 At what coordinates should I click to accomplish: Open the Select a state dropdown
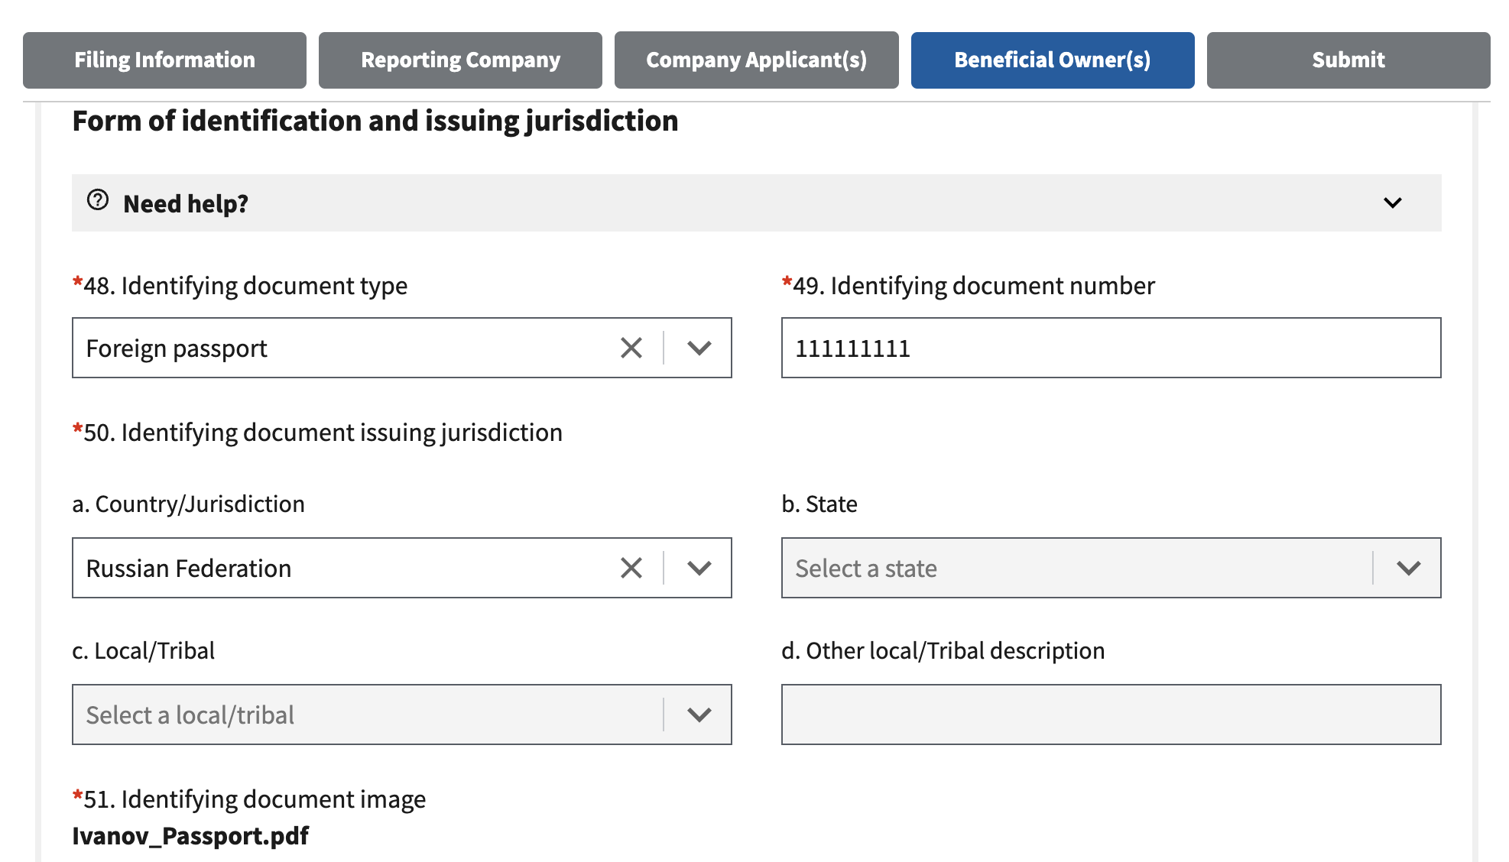tap(1408, 569)
